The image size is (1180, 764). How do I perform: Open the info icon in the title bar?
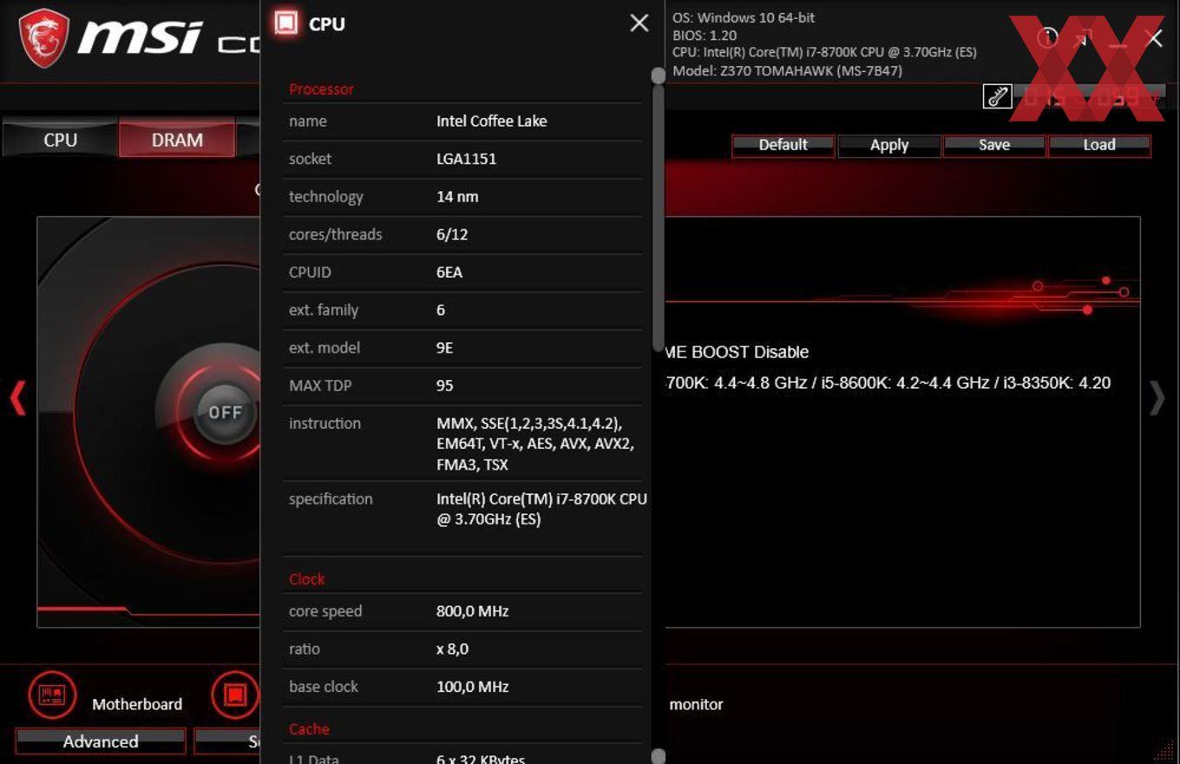[x=1047, y=37]
